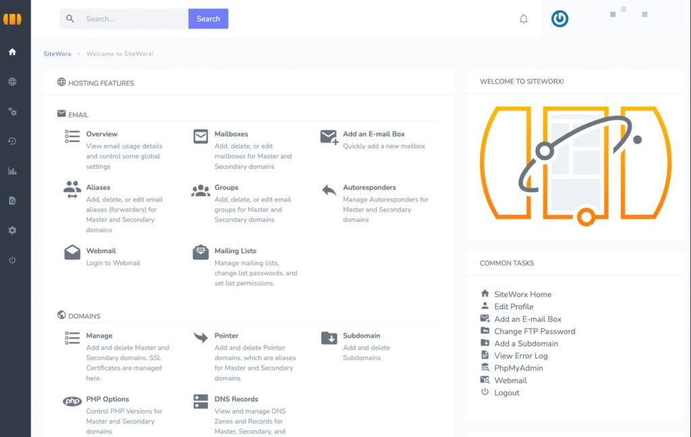Click the "COMMON TASKS" heading

(x=507, y=263)
